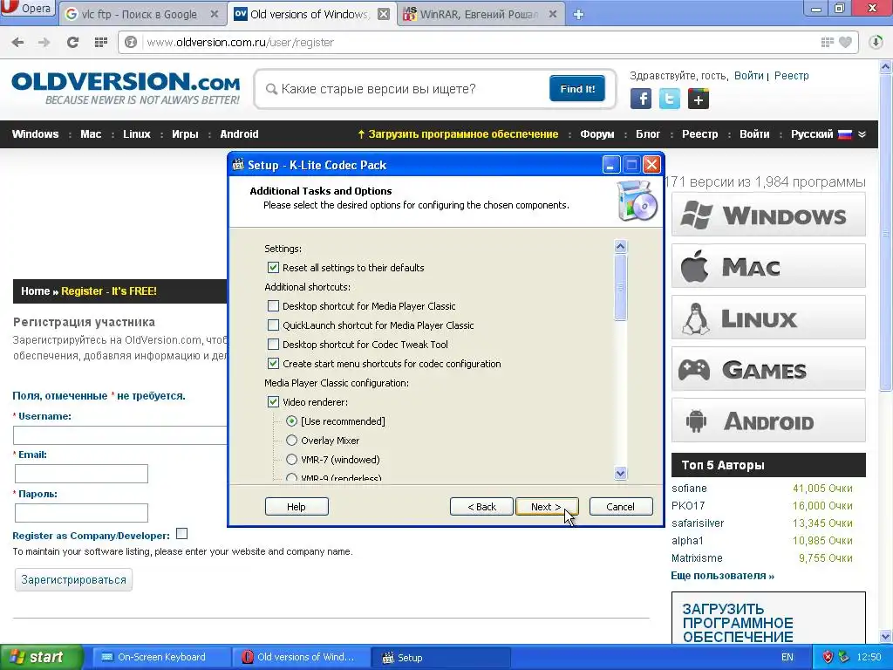Click the Opera browser back arrow
Screen dimensions: 893x670
tap(17, 42)
